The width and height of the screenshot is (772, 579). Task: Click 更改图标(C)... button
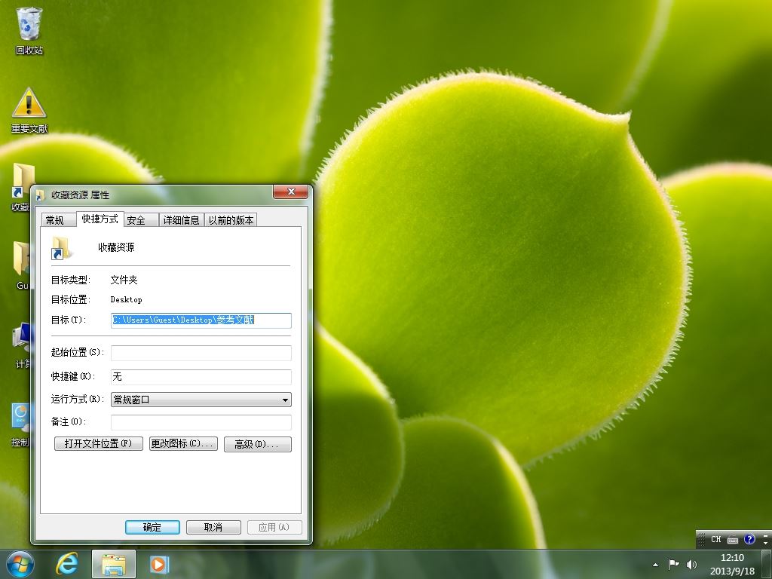point(183,443)
